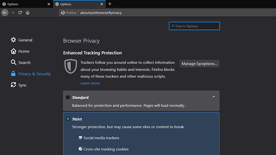The width and height of the screenshot is (276, 155).
Task: Click 'Stronger protection' description text
Action: [x=129, y=127]
